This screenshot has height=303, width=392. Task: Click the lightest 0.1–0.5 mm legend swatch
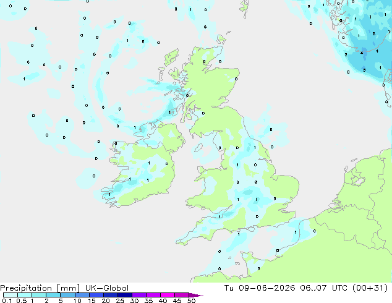point(11,295)
